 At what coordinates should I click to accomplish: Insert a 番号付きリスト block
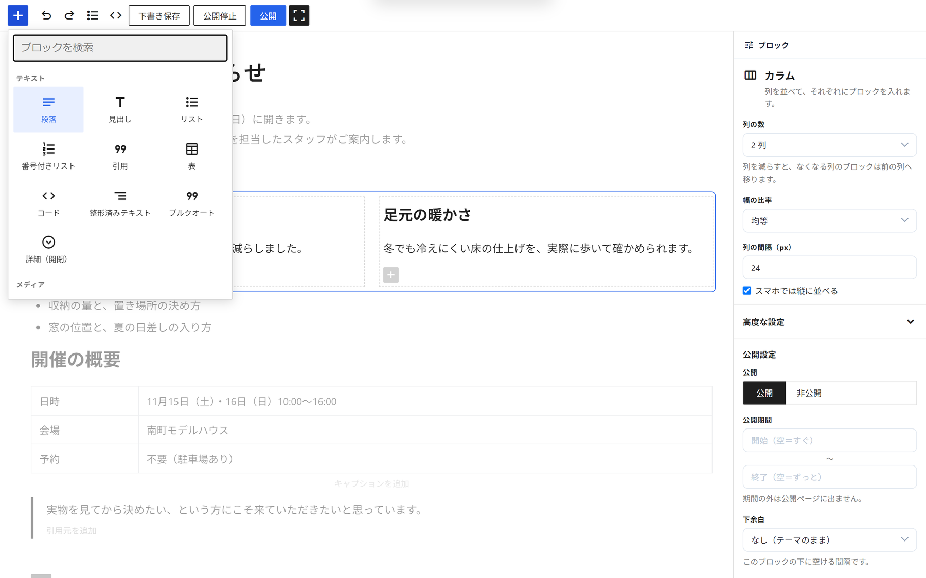(48, 156)
